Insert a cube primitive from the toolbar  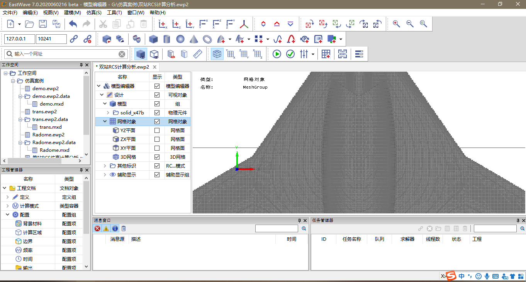153,39
